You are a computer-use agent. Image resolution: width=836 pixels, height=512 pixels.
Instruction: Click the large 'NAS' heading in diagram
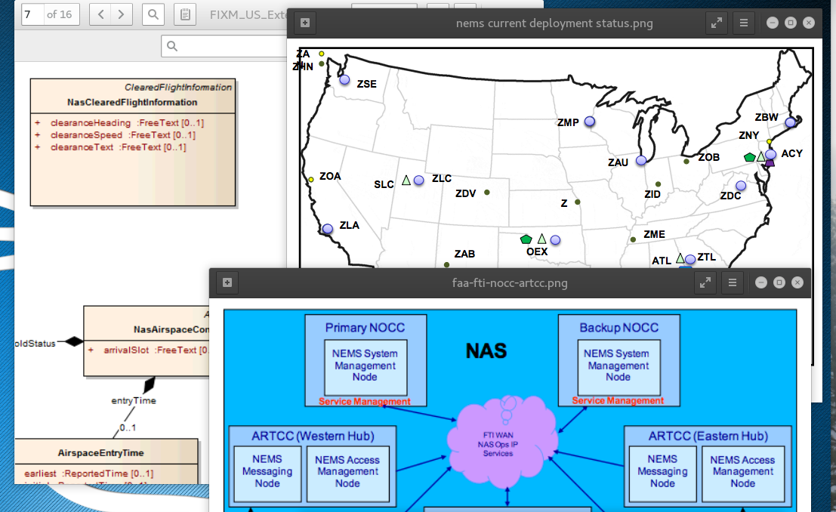[x=486, y=351]
